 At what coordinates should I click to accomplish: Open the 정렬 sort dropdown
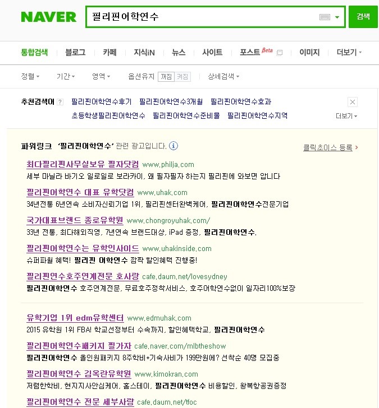(x=30, y=76)
